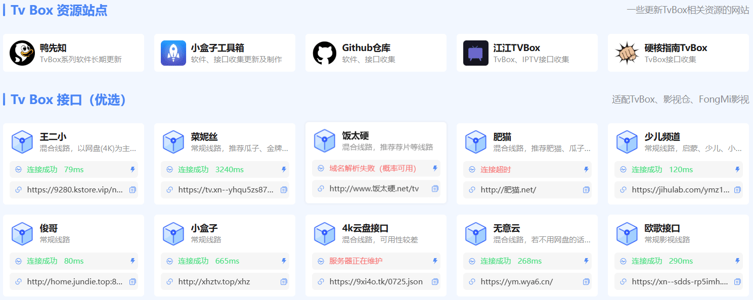Click the 连接成功 120ms status text
Image resolution: width=753 pixels, height=300 pixels.
pos(662,169)
